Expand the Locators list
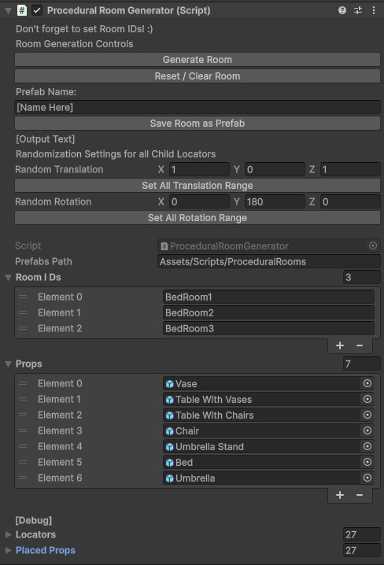 click(9, 535)
